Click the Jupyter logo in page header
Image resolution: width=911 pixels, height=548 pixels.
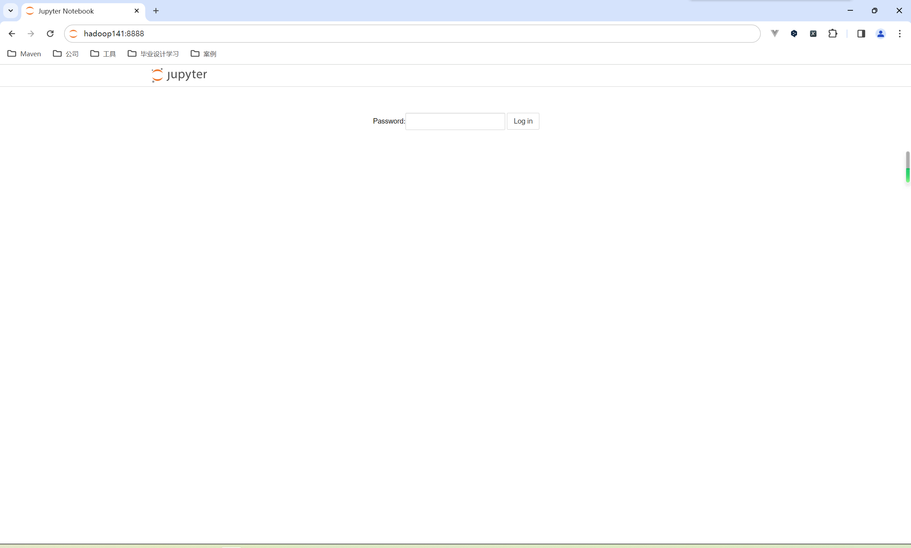[x=179, y=75]
